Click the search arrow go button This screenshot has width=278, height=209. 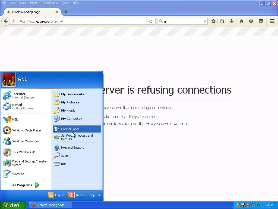coord(205,21)
